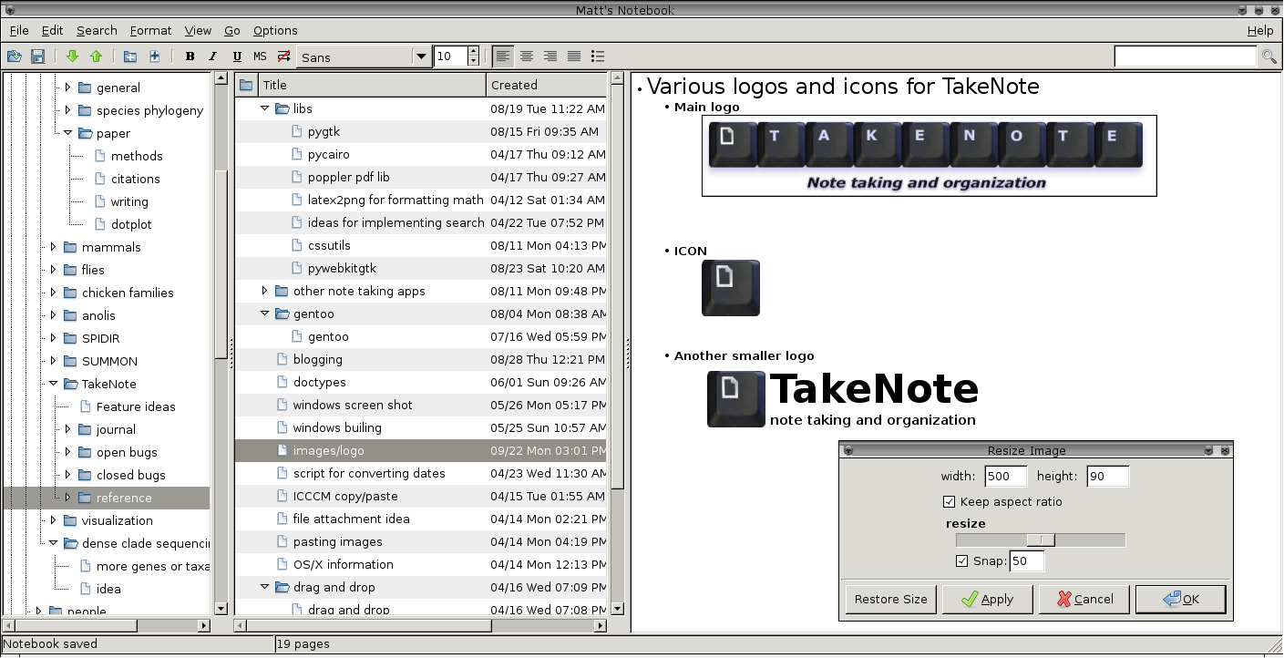Click the New Page toolbar icon
The image size is (1284, 658).
pyautogui.click(x=154, y=57)
